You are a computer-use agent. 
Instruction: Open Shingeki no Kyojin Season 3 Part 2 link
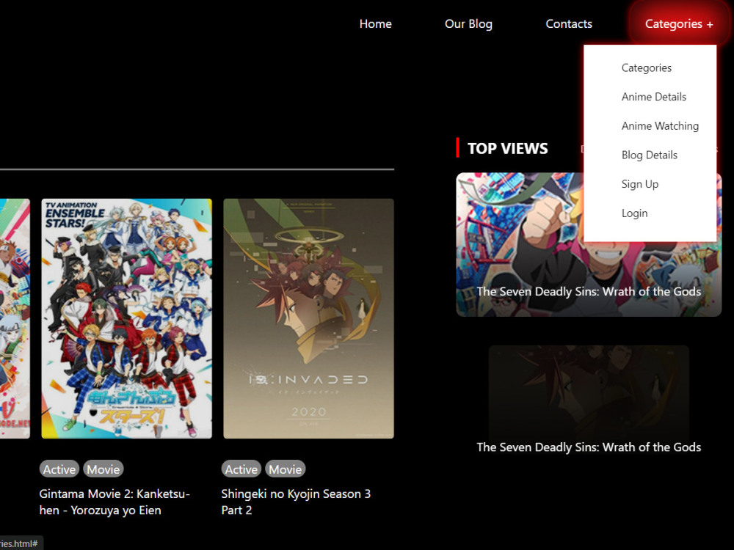(296, 502)
